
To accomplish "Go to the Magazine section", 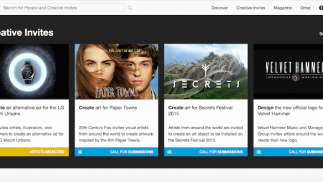I will pyautogui.click(x=283, y=8).
